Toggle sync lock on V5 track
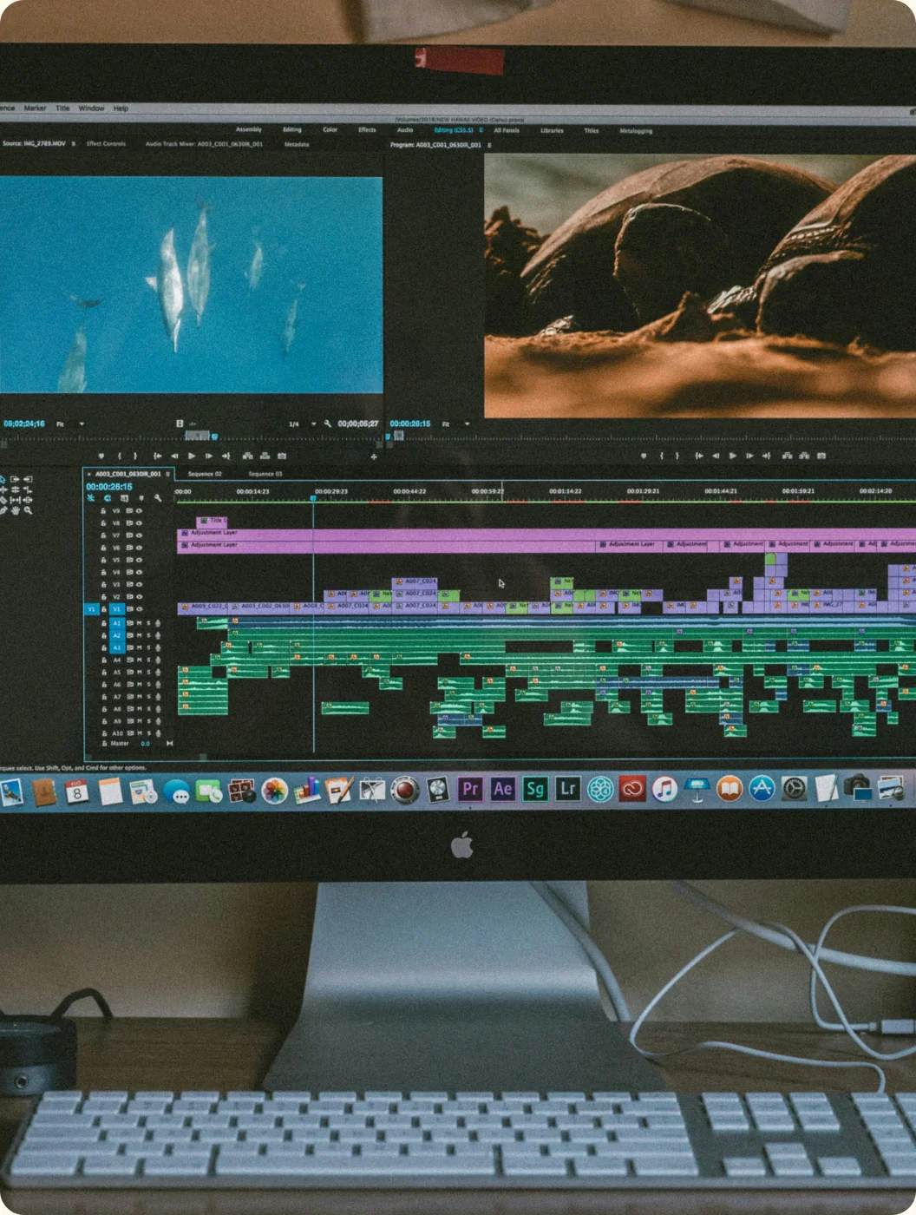916x1215 pixels. [129, 560]
